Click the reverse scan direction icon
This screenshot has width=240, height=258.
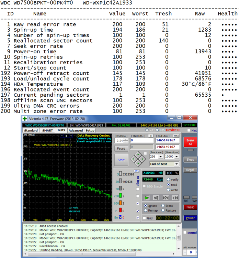156,198
